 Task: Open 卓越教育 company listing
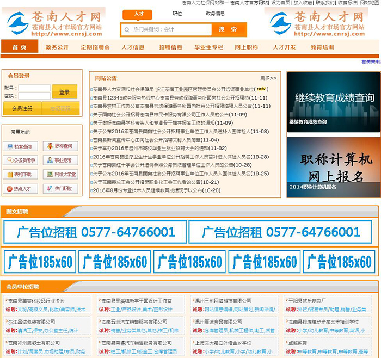click(298, 343)
